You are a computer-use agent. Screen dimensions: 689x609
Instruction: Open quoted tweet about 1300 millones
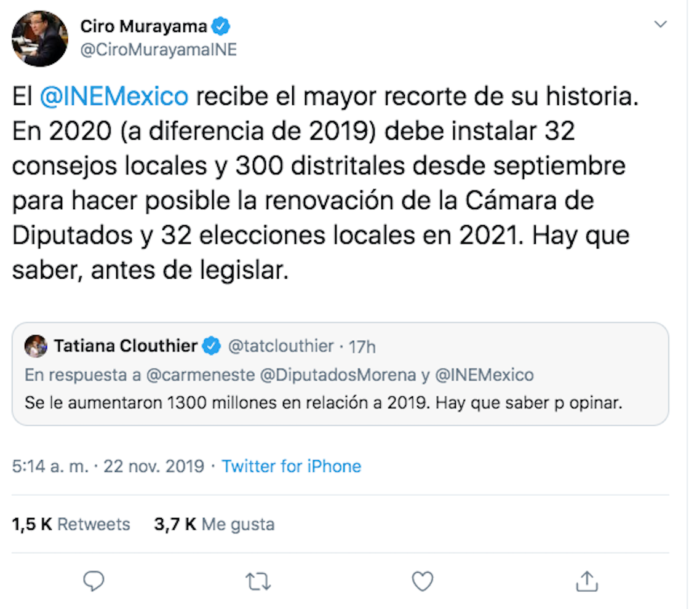point(324,403)
